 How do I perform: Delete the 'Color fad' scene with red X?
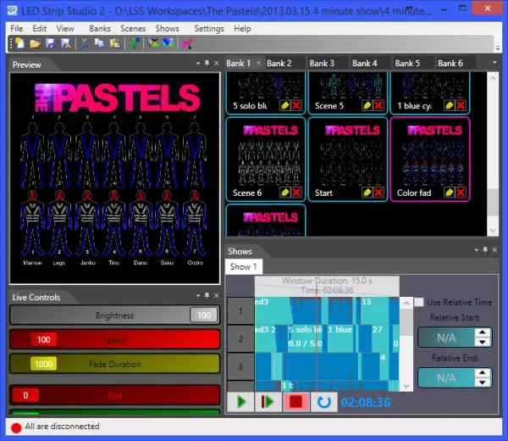[x=461, y=193]
